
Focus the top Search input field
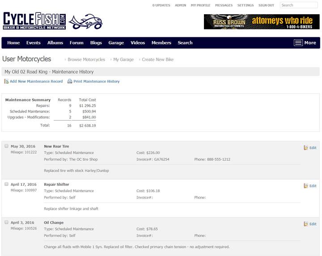click(299, 5)
